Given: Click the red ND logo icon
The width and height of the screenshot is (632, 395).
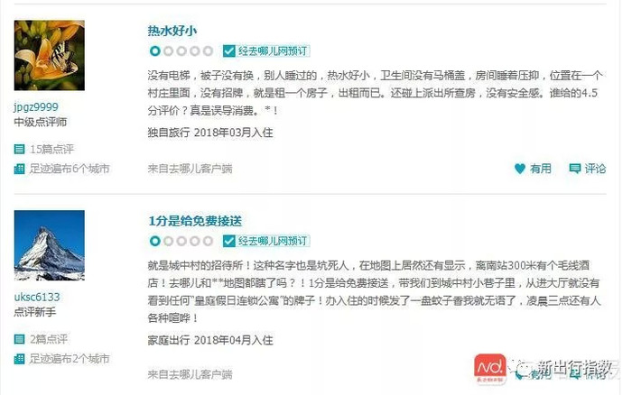Looking at the screenshot, I should tap(489, 369).
